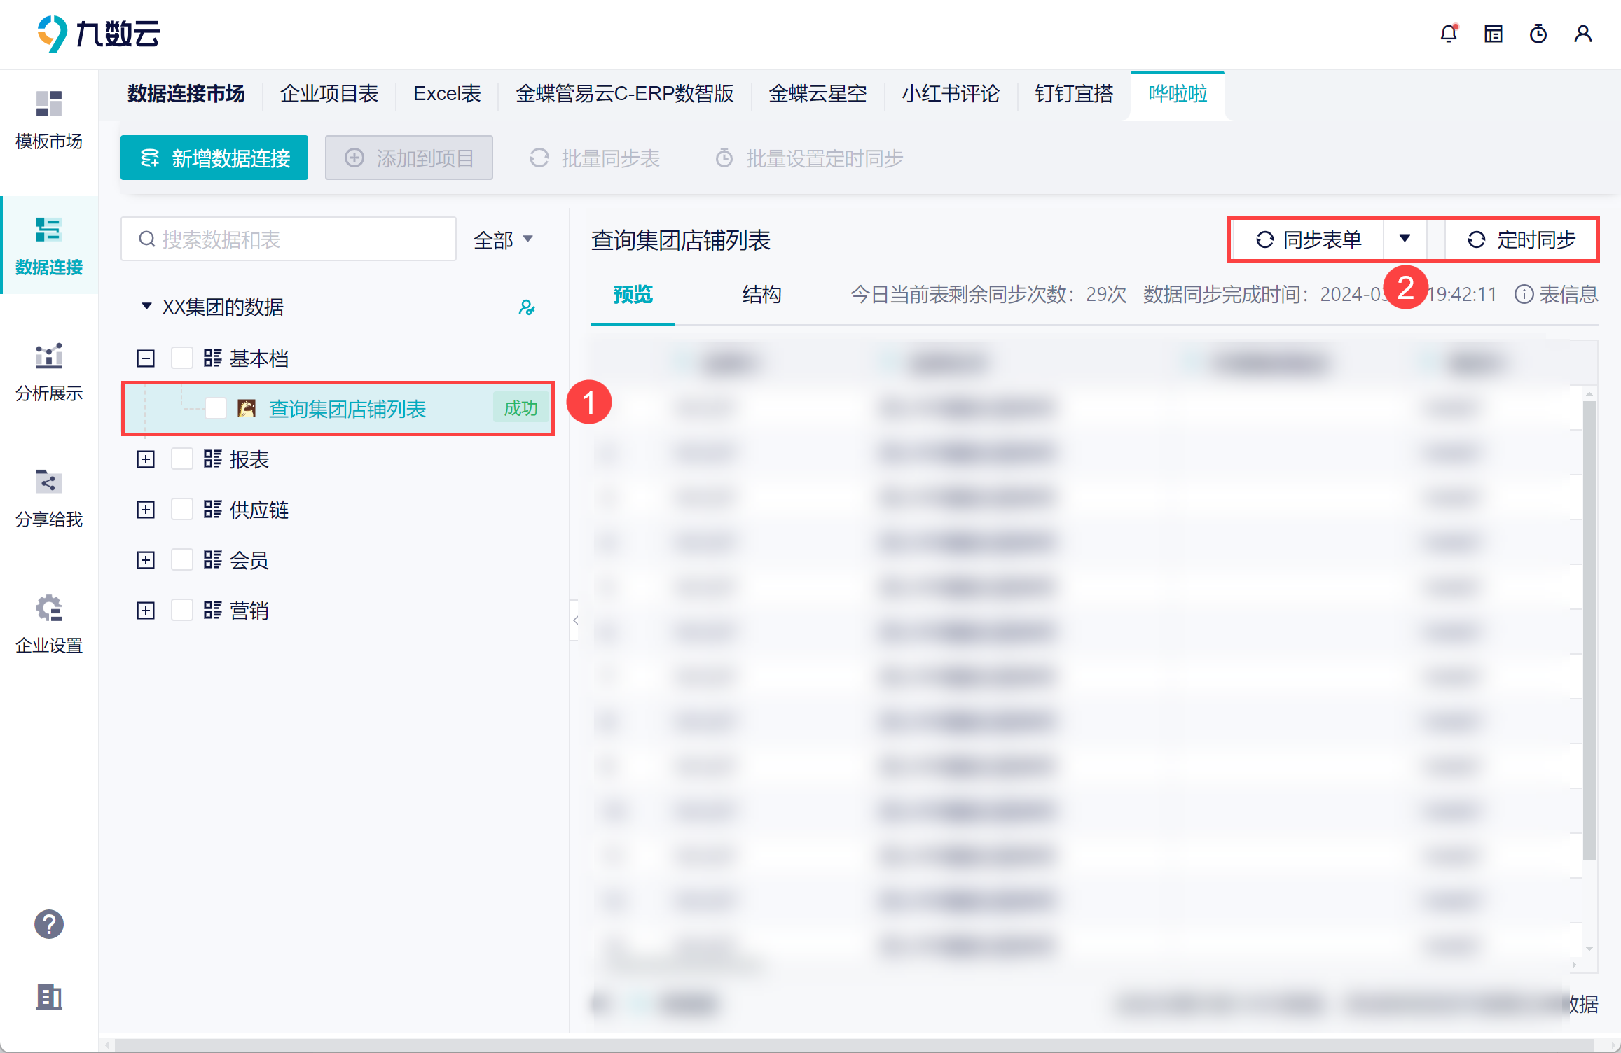Click 同步表单 button

[x=1308, y=239]
